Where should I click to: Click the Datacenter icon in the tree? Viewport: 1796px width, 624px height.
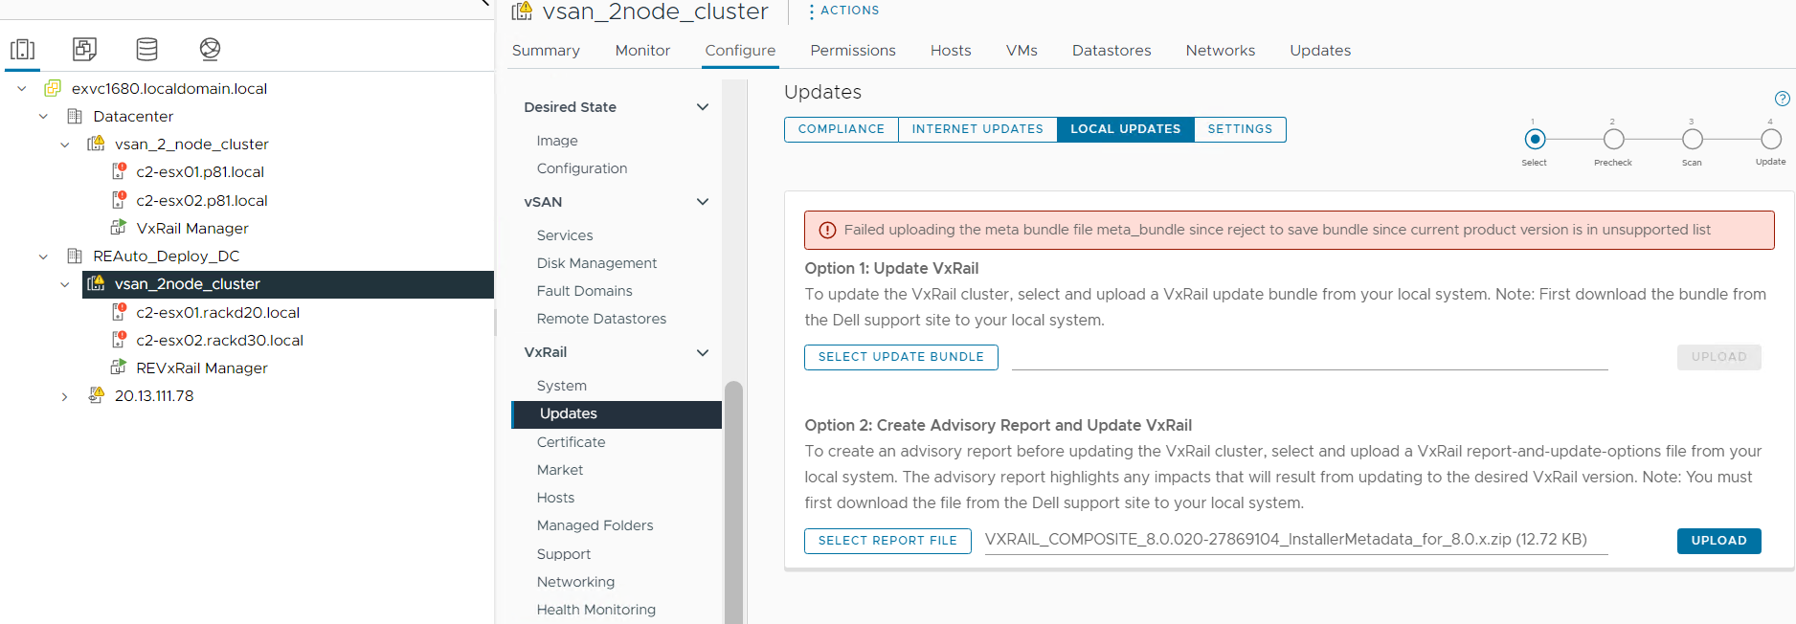[x=75, y=116]
